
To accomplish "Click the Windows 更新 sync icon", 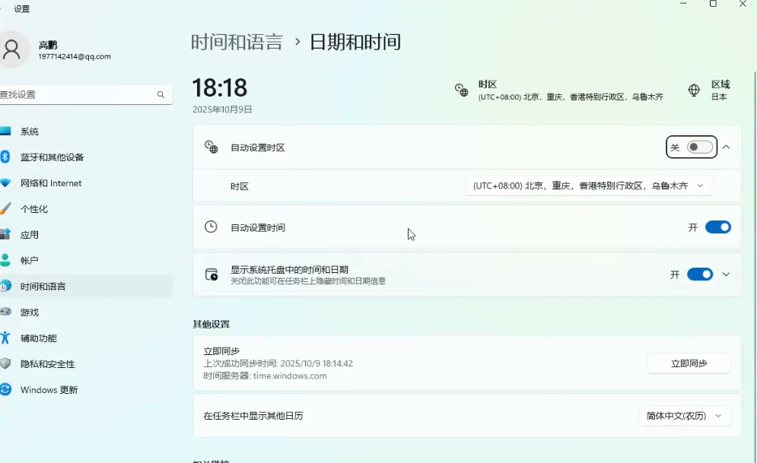I will pyautogui.click(x=5, y=390).
